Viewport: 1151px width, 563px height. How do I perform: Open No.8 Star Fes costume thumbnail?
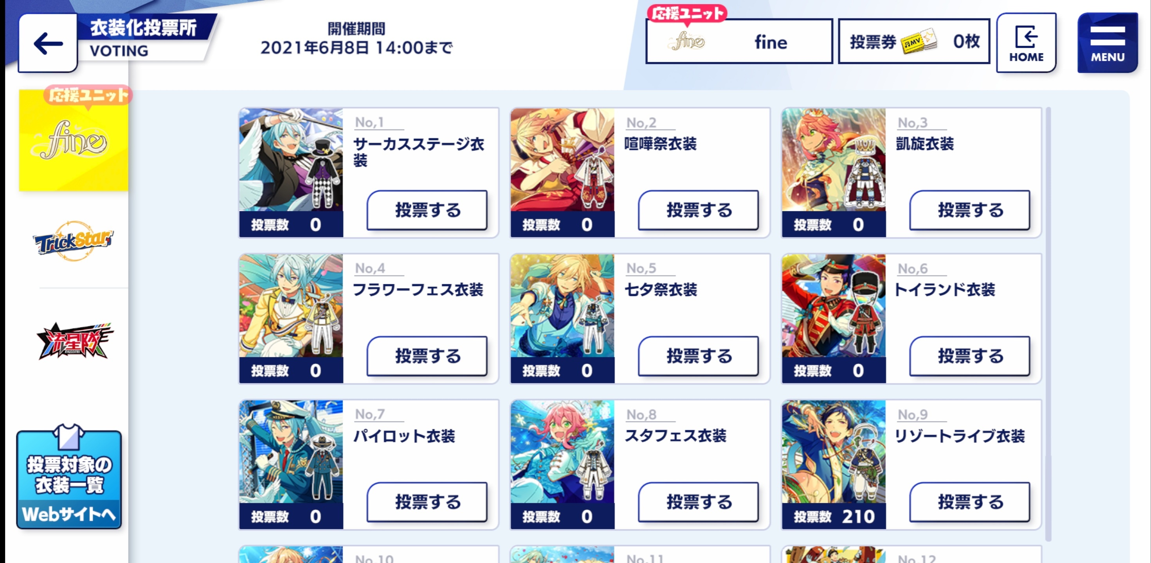tap(562, 452)
